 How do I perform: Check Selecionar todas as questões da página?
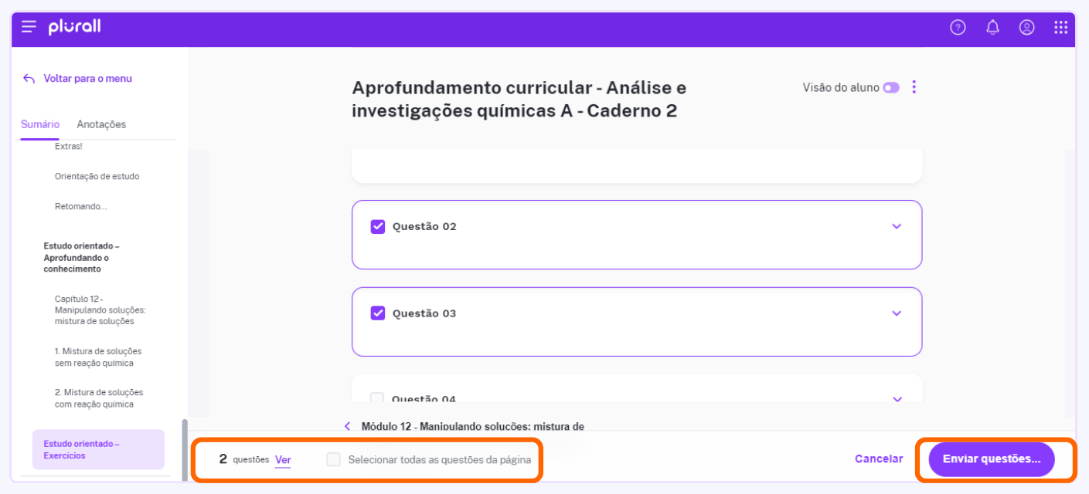(333, 459)
